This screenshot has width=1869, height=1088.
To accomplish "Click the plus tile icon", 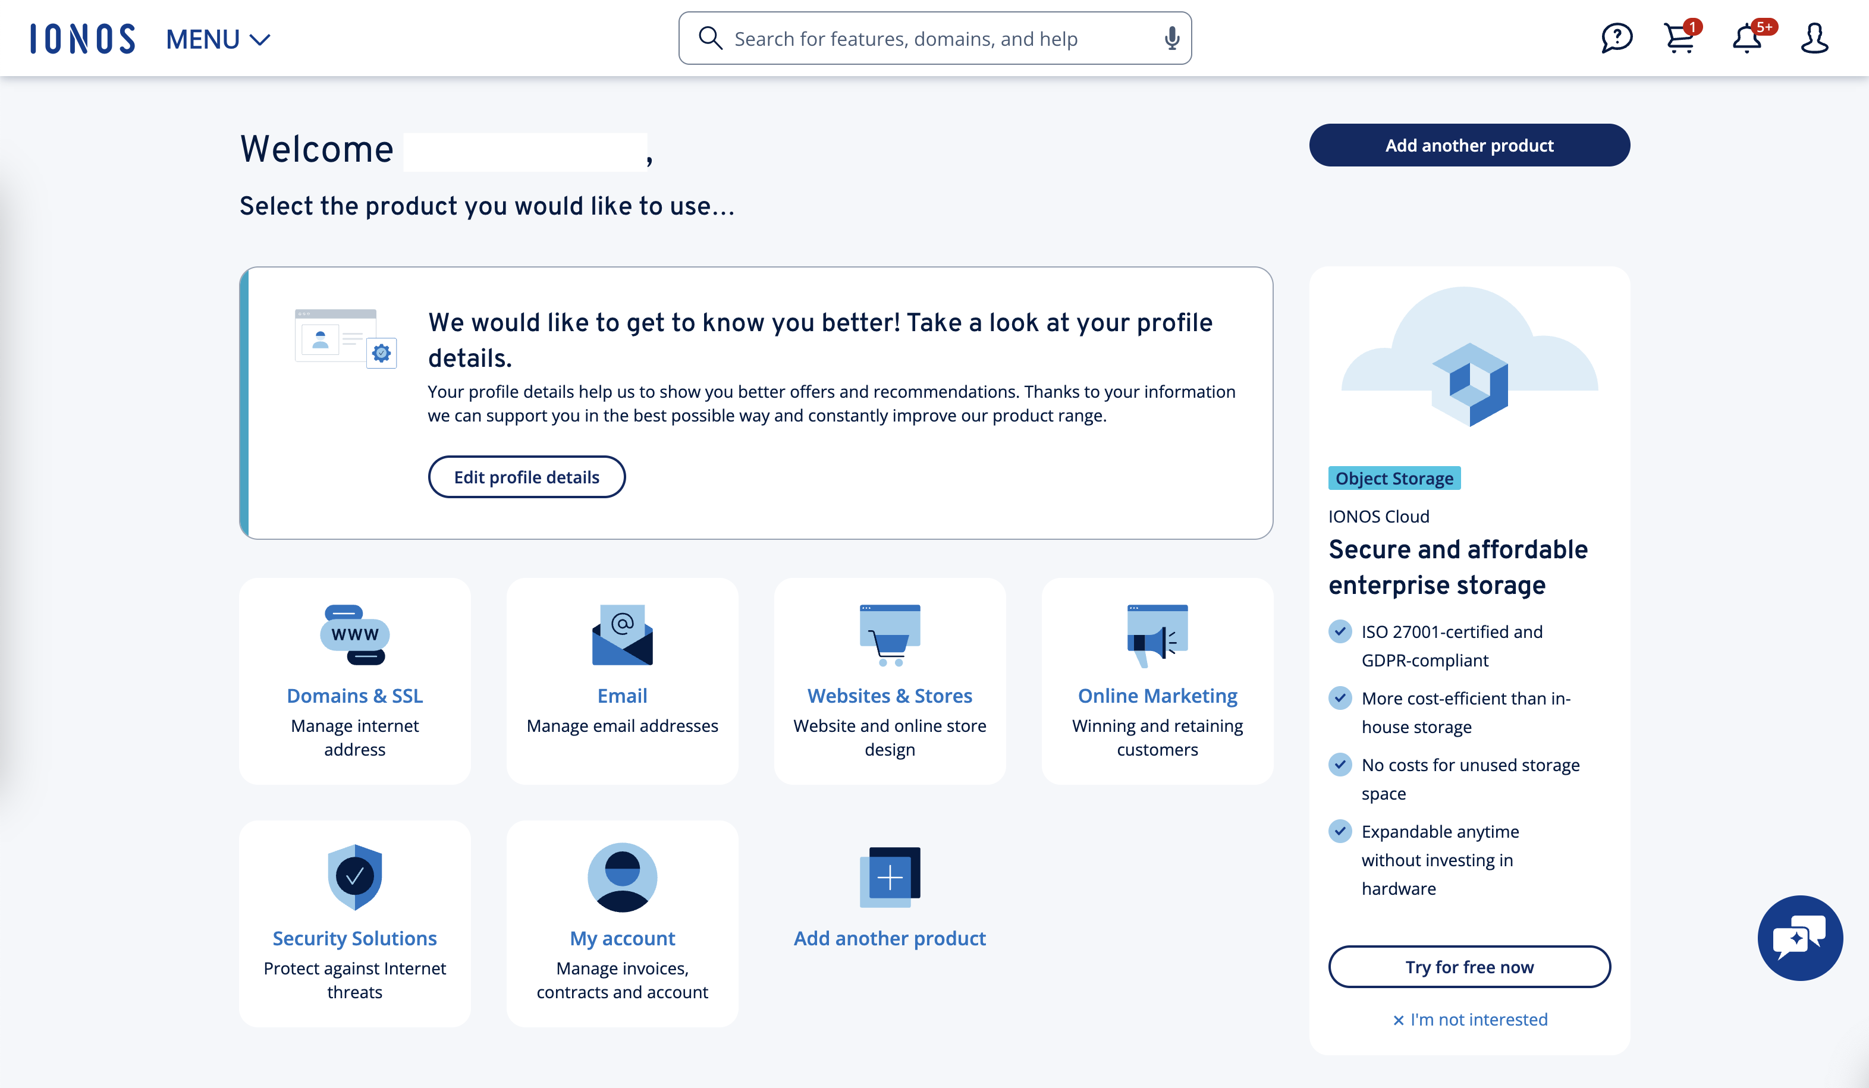I will tap(889, 876).
